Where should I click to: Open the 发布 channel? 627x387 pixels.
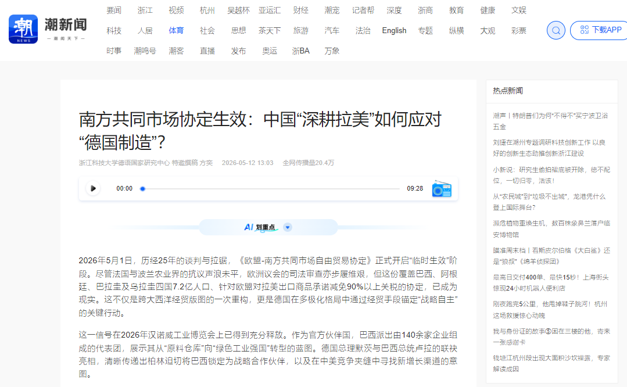coord(238,51)
